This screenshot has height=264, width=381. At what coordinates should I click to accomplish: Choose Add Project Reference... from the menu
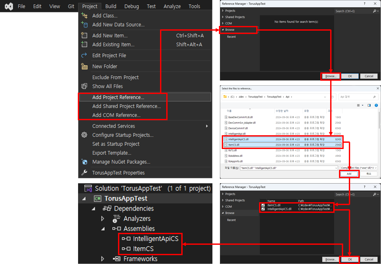click(x=145, y=97)
